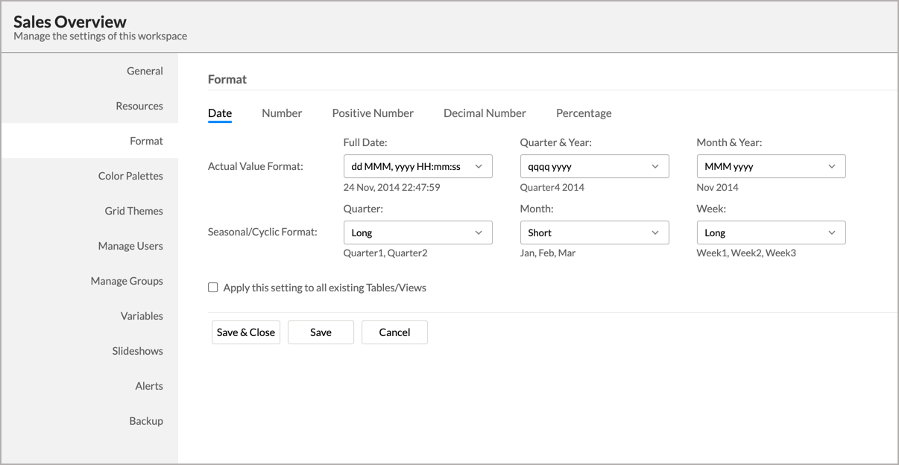899x465 pixels.
Task: Expand the Quarter & Year format dropdown
Action: pyautogui.click(x=594, y=166)
